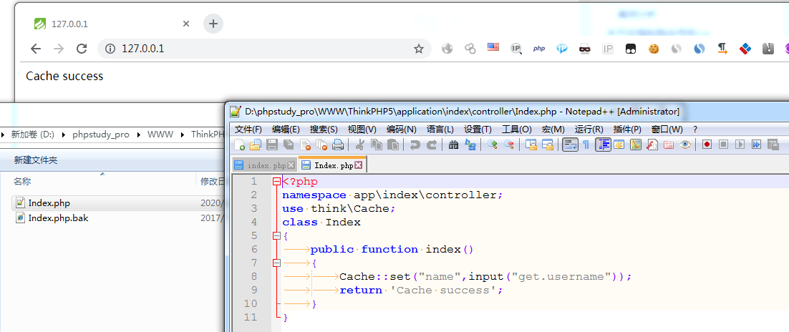Open the 插件(P) menu

627,130
